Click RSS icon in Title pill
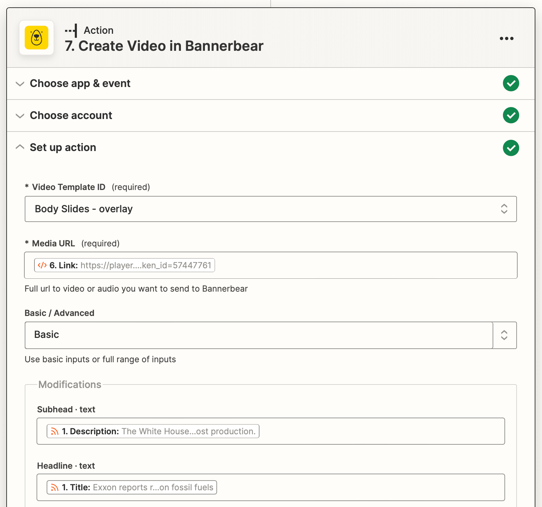 (x=55, y=488)
